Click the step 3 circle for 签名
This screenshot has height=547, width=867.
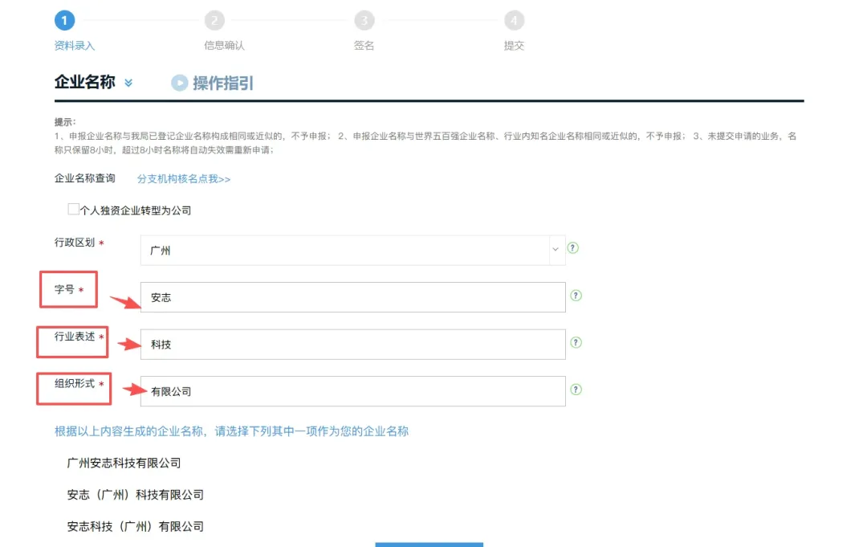click(x=364, y=19)
